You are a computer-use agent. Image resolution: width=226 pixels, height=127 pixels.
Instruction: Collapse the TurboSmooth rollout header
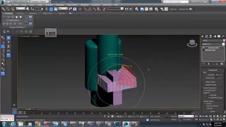[x=213, y=70]
